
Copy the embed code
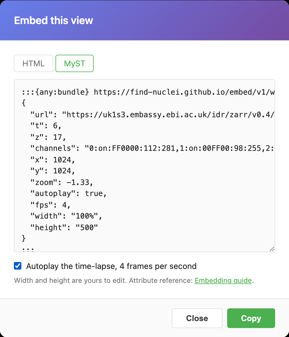[251, 318]
